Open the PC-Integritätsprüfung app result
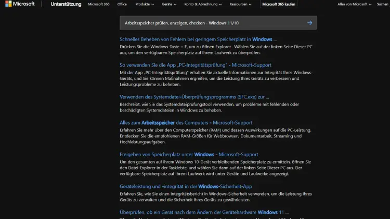The height and width of the screenshot is (219, 390). (x=196, y=65)
